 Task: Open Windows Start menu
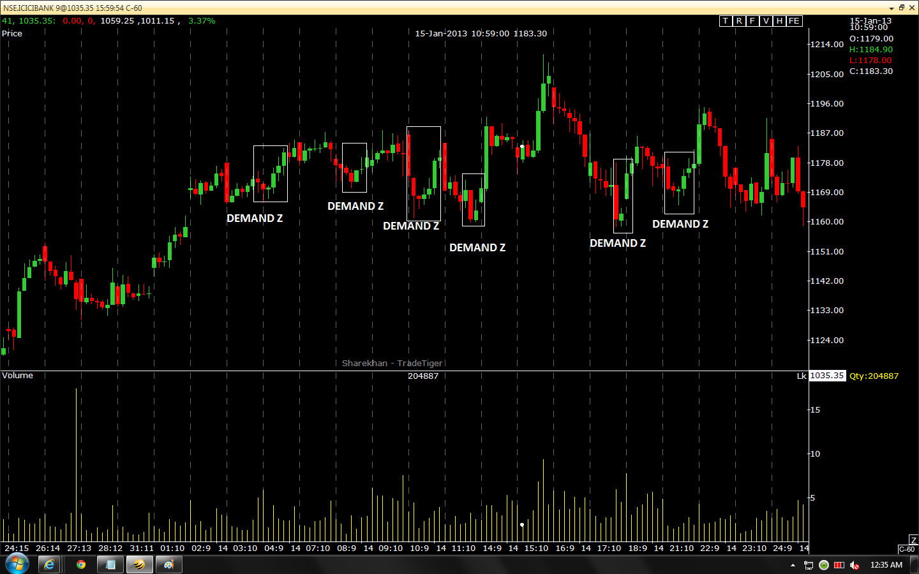pos(16,564)
